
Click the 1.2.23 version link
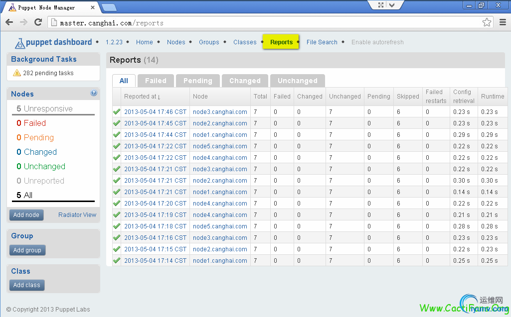point(114,42)
